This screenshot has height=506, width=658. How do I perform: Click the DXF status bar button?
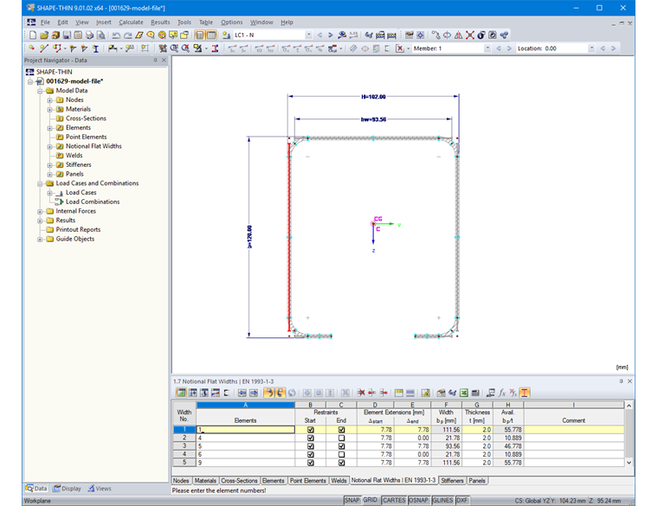[x=461, y=501]
